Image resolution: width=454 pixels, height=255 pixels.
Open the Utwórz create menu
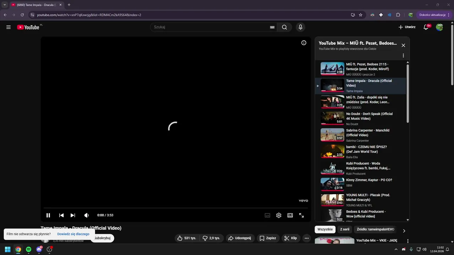(407, 27)
